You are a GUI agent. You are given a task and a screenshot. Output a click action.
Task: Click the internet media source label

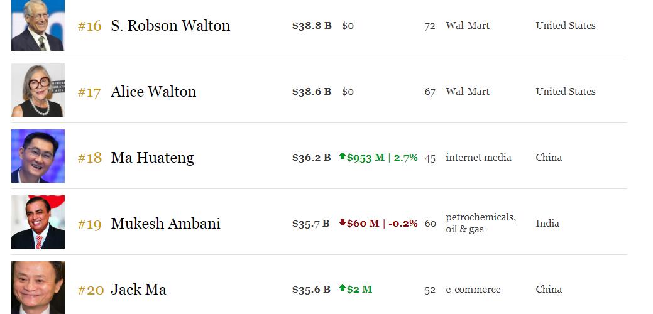click(478, 158)
